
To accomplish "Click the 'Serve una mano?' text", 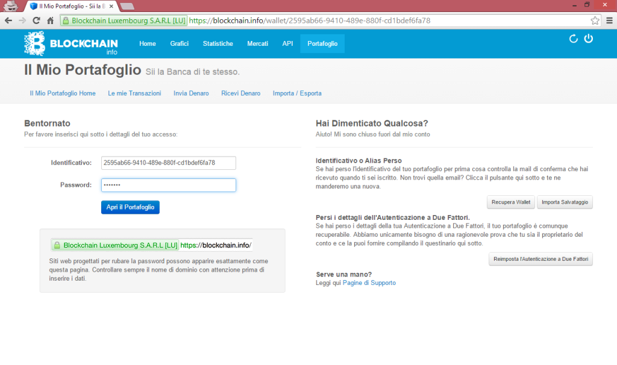I will [x=344, y=274].
